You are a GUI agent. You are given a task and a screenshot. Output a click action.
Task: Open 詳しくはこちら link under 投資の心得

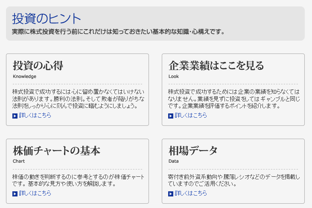[35, 116]
